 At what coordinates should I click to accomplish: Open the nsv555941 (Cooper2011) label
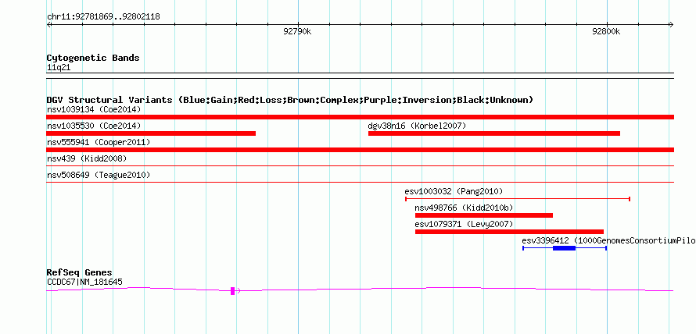[x=99, y=143]
